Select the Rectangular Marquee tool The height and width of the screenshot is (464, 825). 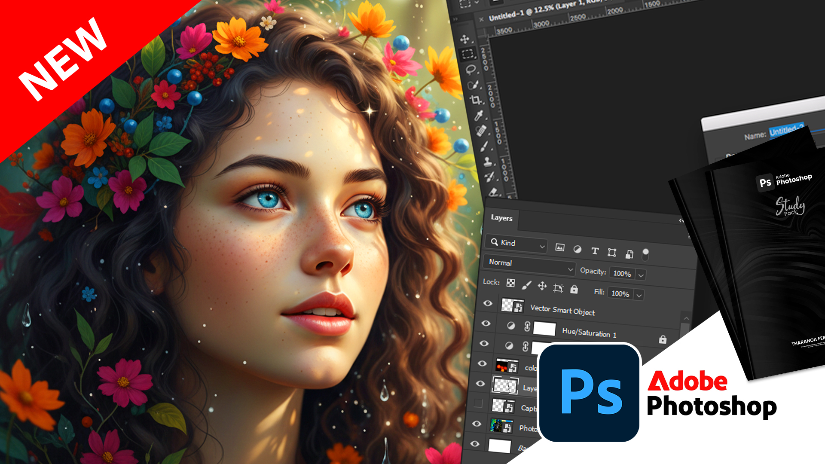(467, 54)
